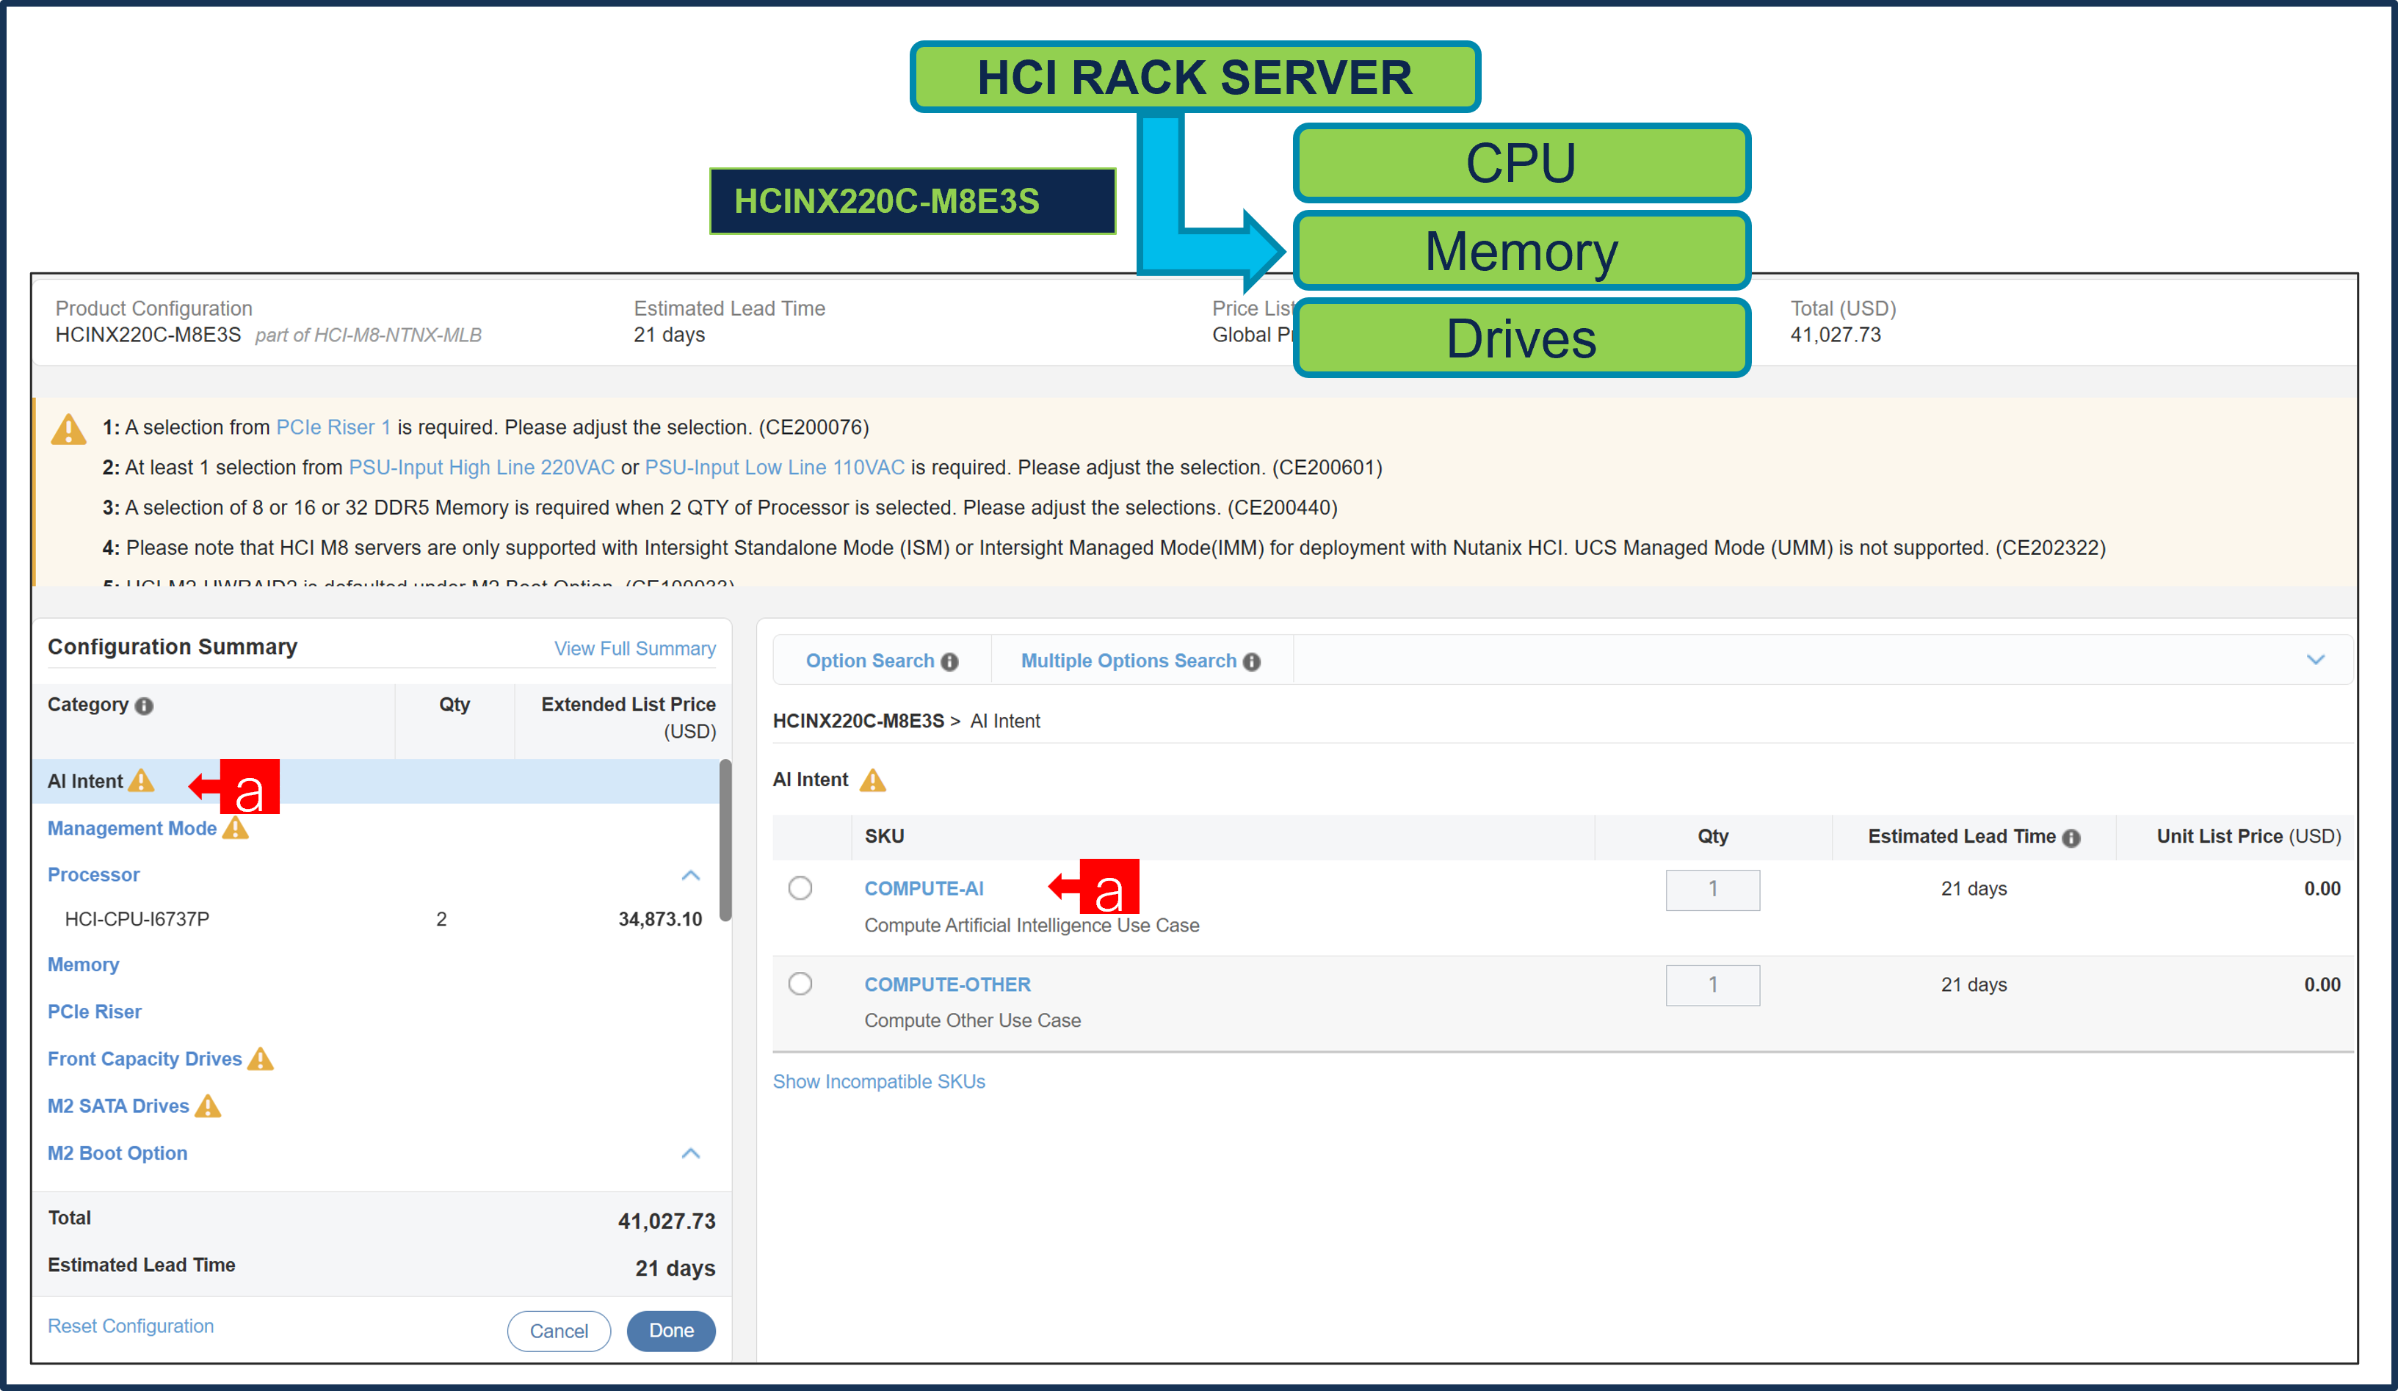Collapse the M2 Boot Option section
The image size is (2398, 1391).
pyautogui.click(x=692, y=1153)
